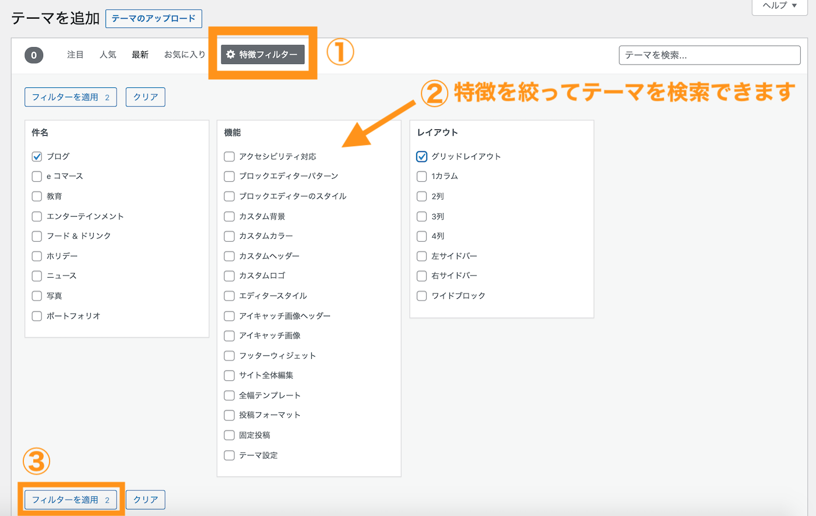This screenshot has width=816, height=516.
Task: Focus the テーマを検索 search field
Action: pos(709,55)
